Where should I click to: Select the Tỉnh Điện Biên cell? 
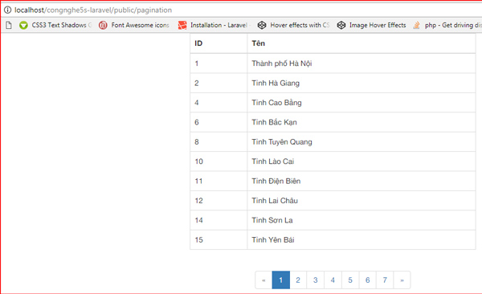tap(361, 181)
